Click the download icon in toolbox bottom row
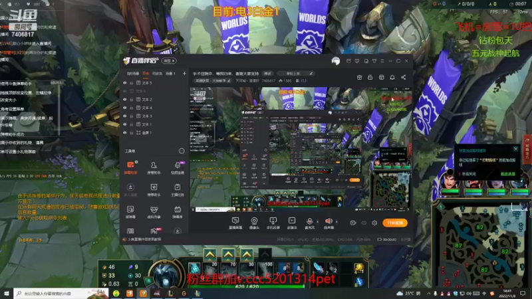Viewport: 532px width, 299px height. tap(177, 231)
